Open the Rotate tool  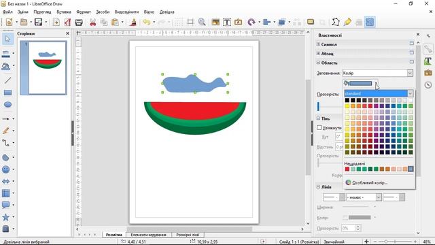251,22
